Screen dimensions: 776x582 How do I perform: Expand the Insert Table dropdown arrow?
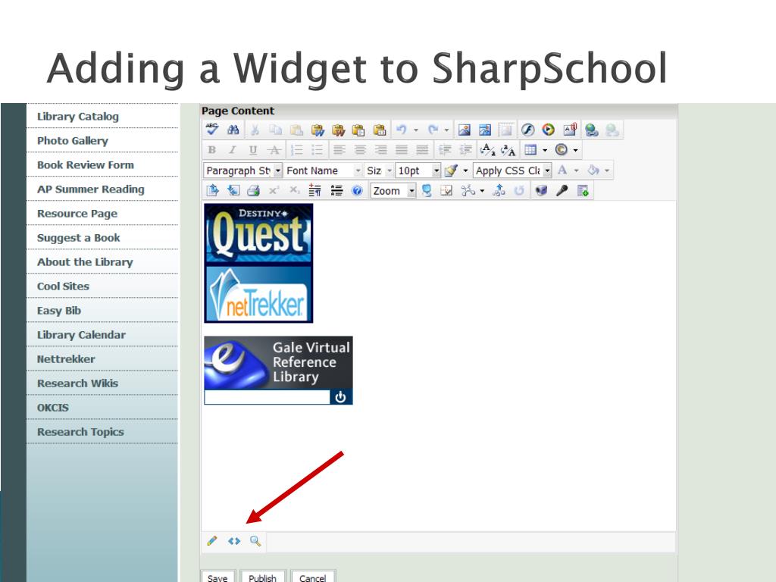(545, 150)
